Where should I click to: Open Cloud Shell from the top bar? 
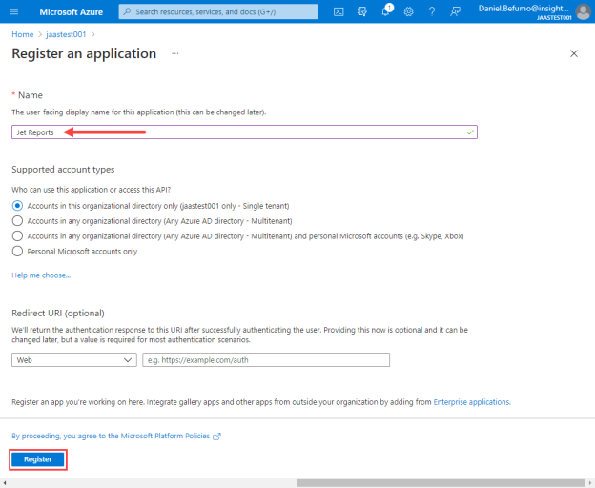pos(339,11)
